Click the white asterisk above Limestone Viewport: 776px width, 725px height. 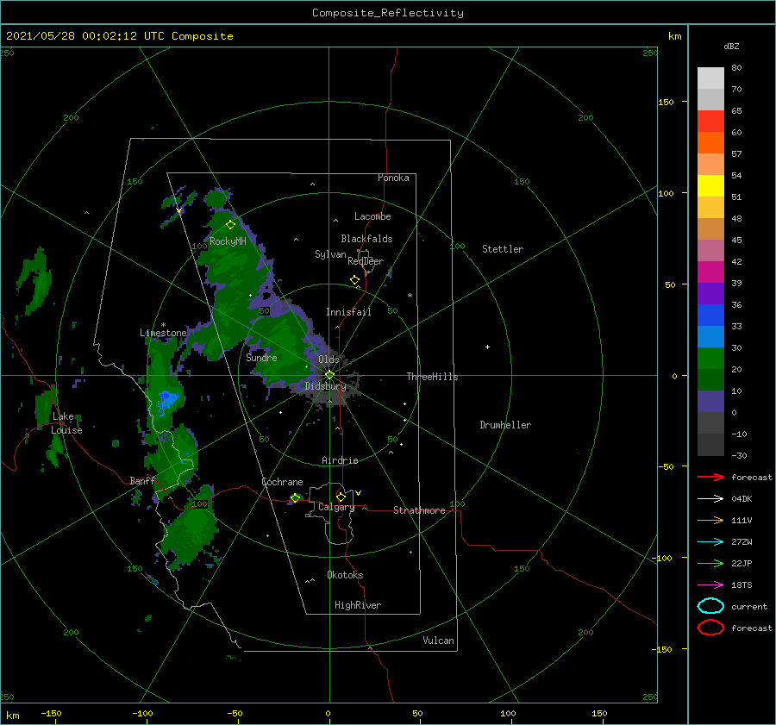click(163, 325)
